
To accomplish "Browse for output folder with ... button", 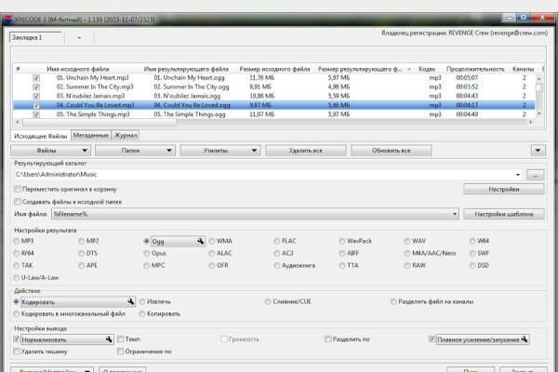I will [x=536, y=175].
